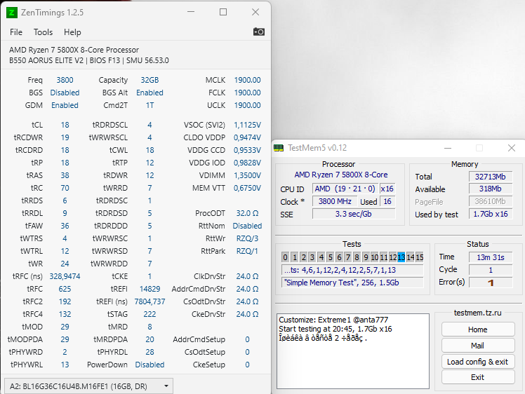Select test box 4 in Tests row
The width and height of the screenshot is (525, 394).
click(x=321, y=257)
